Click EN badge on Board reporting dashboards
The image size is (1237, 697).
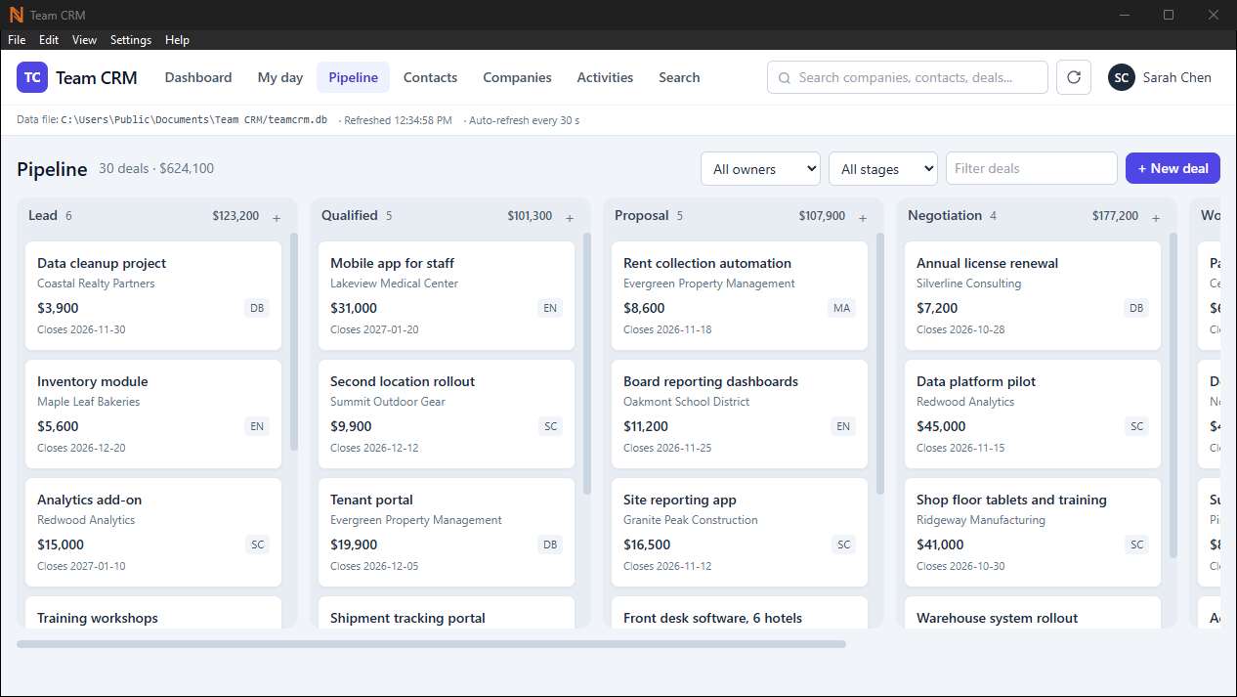[843, 426]
